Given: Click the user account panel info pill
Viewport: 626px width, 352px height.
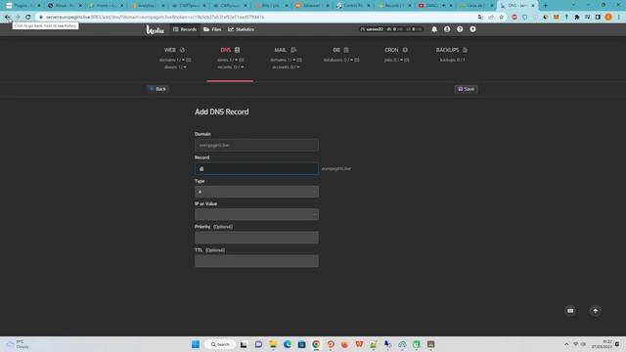Looking at the screenshot, I should pos(391,29).
